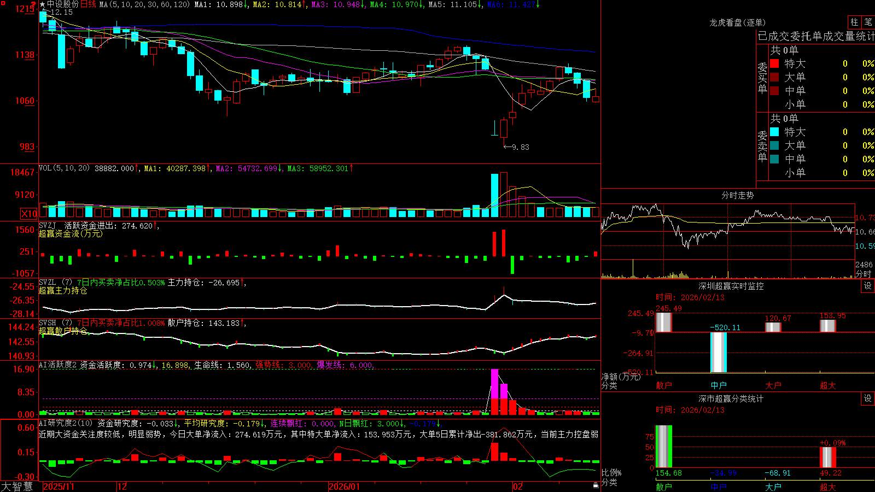Viewport: 875px width, 492px height.
Task: Open 设 settings for 深圳超赢实时监控
Action: (x=868, y=286)
